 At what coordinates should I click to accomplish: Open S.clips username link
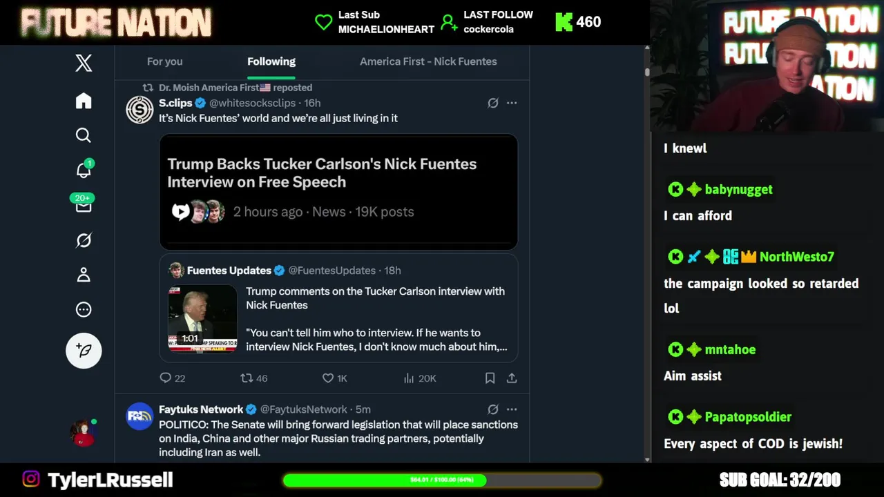[175, 103]
